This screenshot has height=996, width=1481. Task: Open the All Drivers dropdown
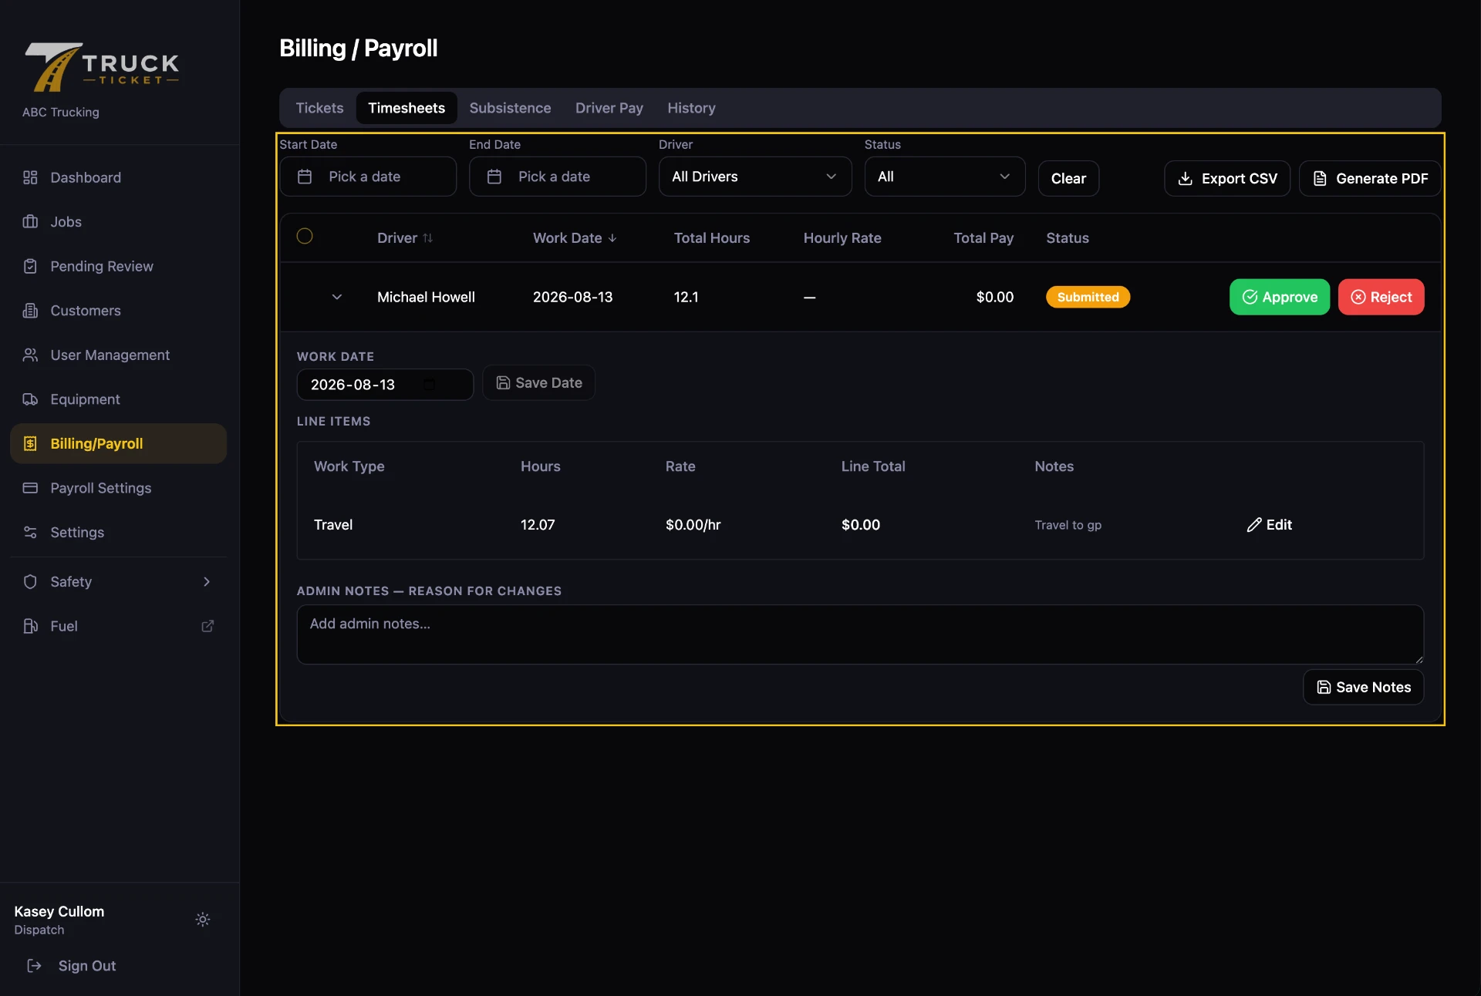pos(755,177)
